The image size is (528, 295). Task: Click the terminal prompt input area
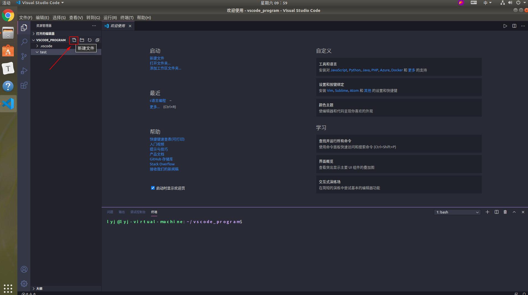[315, 222]
